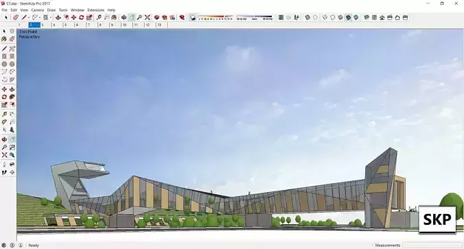Image resolution: width=464 pixels, height=249 pixels.
Task: Enable Shaded With Textures style
Action: point(348,18)
